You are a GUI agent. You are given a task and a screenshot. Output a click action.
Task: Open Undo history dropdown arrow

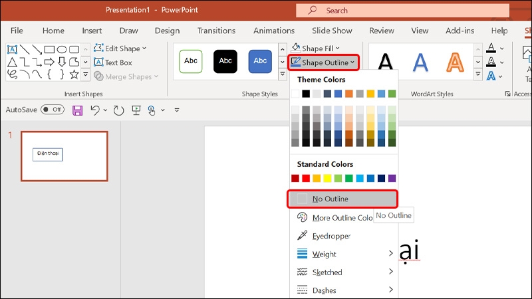(105, 110)
